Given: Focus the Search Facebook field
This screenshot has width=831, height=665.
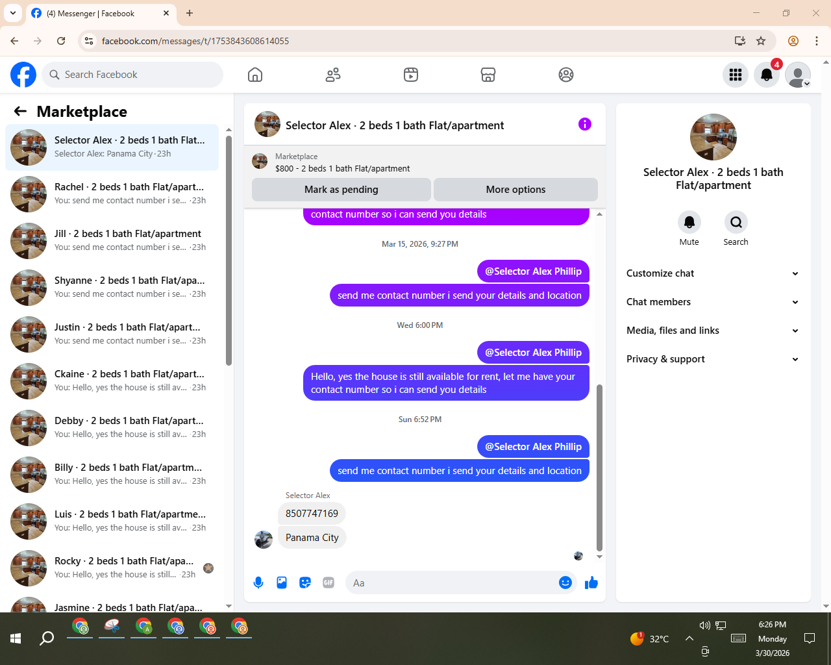Looking at the screenshot, I should (x=132, y=75).
